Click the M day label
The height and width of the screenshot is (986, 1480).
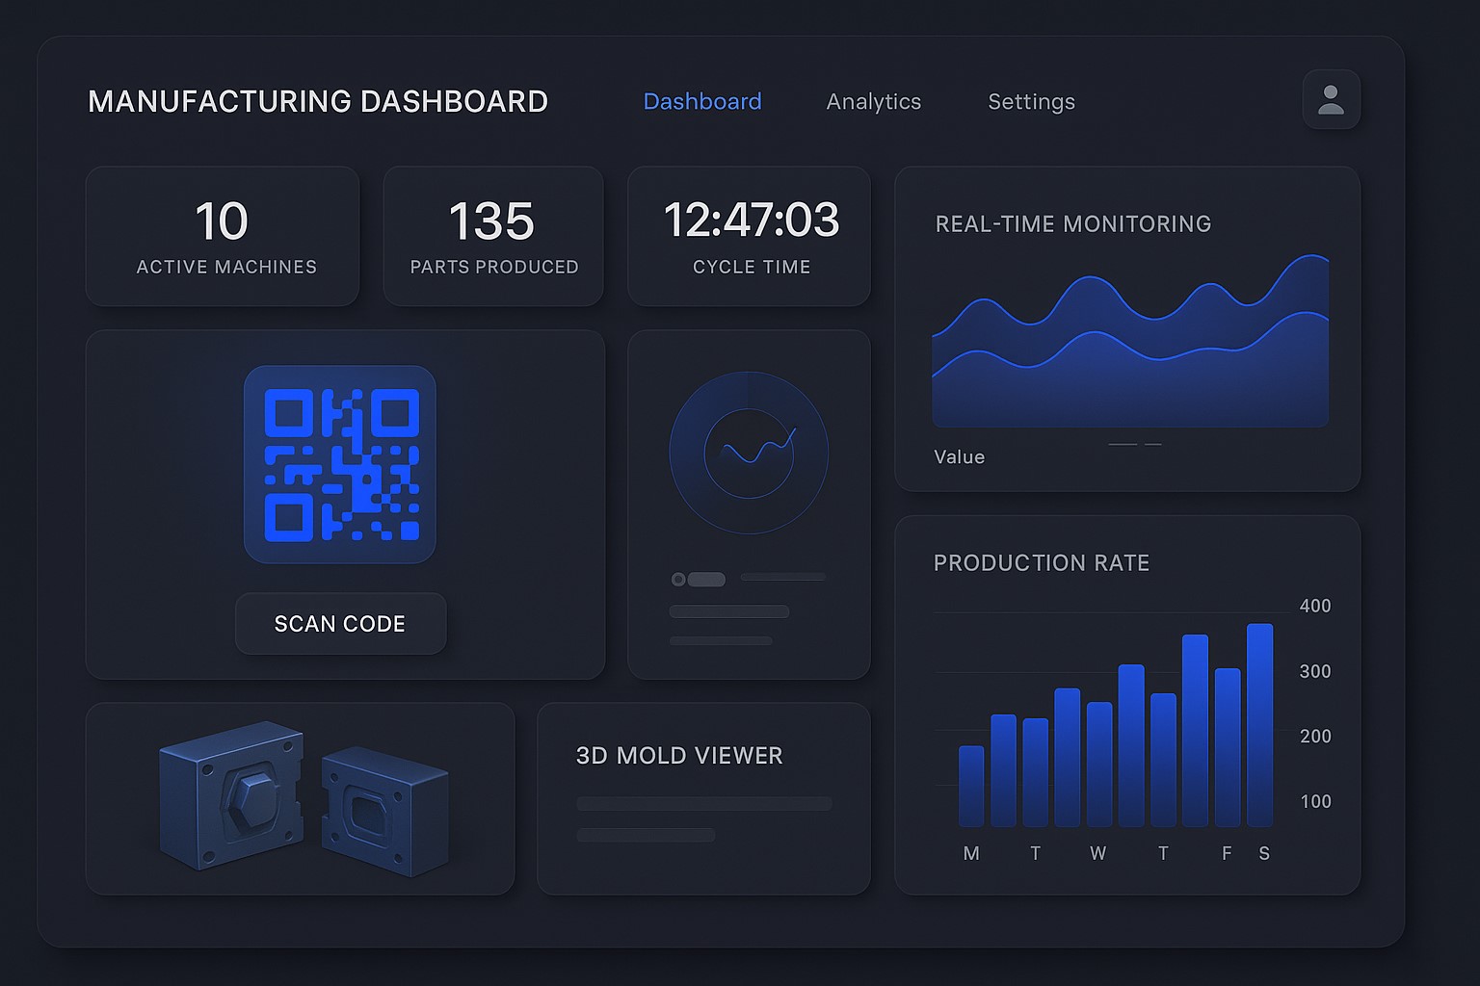pyautogui.click(x=971, y=853)
